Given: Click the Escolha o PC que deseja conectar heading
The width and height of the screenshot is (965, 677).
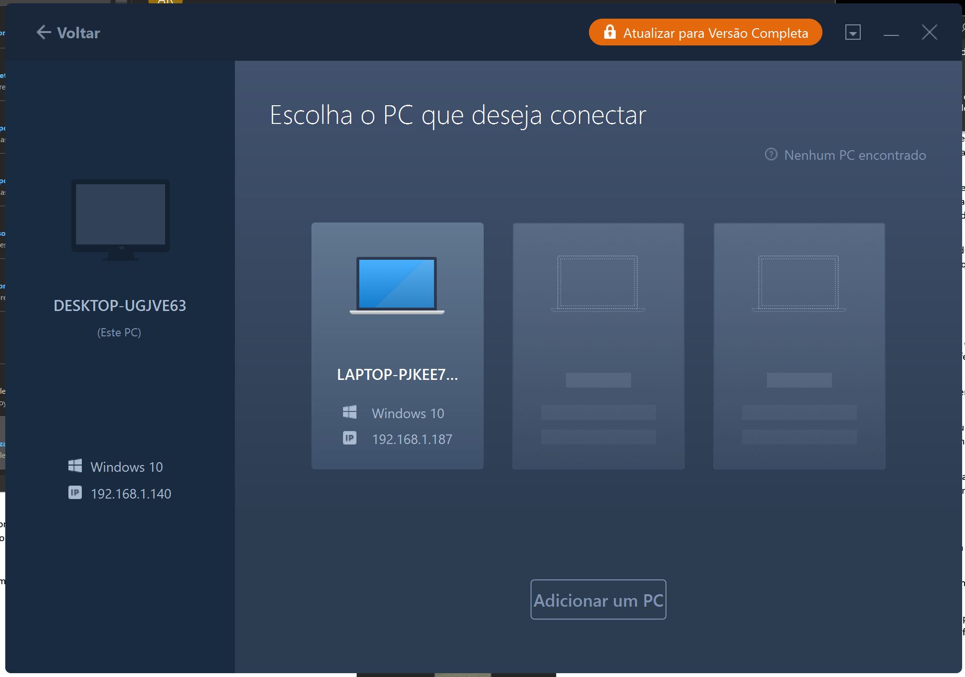Looking at the screenshot, I should point(458,115).
